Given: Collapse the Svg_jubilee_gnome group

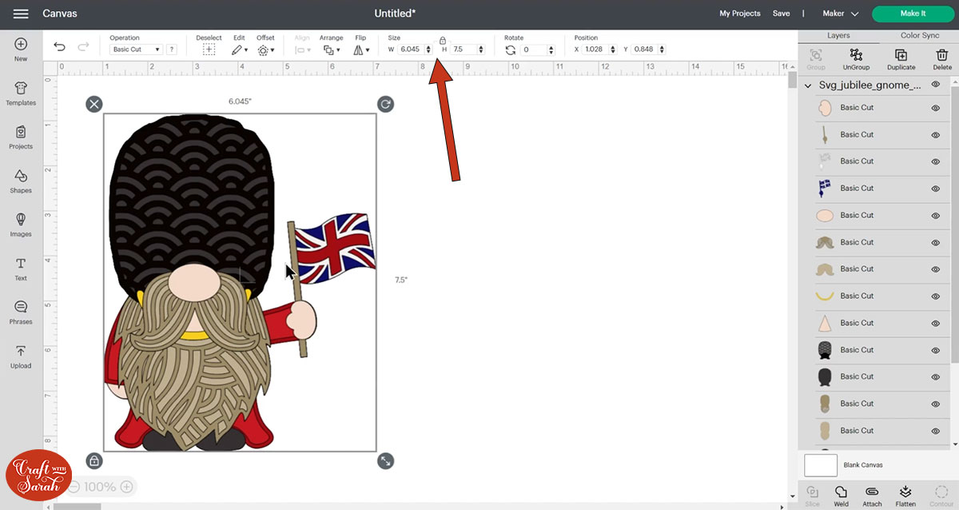Looking at the screenshot, I should point(807,85).
